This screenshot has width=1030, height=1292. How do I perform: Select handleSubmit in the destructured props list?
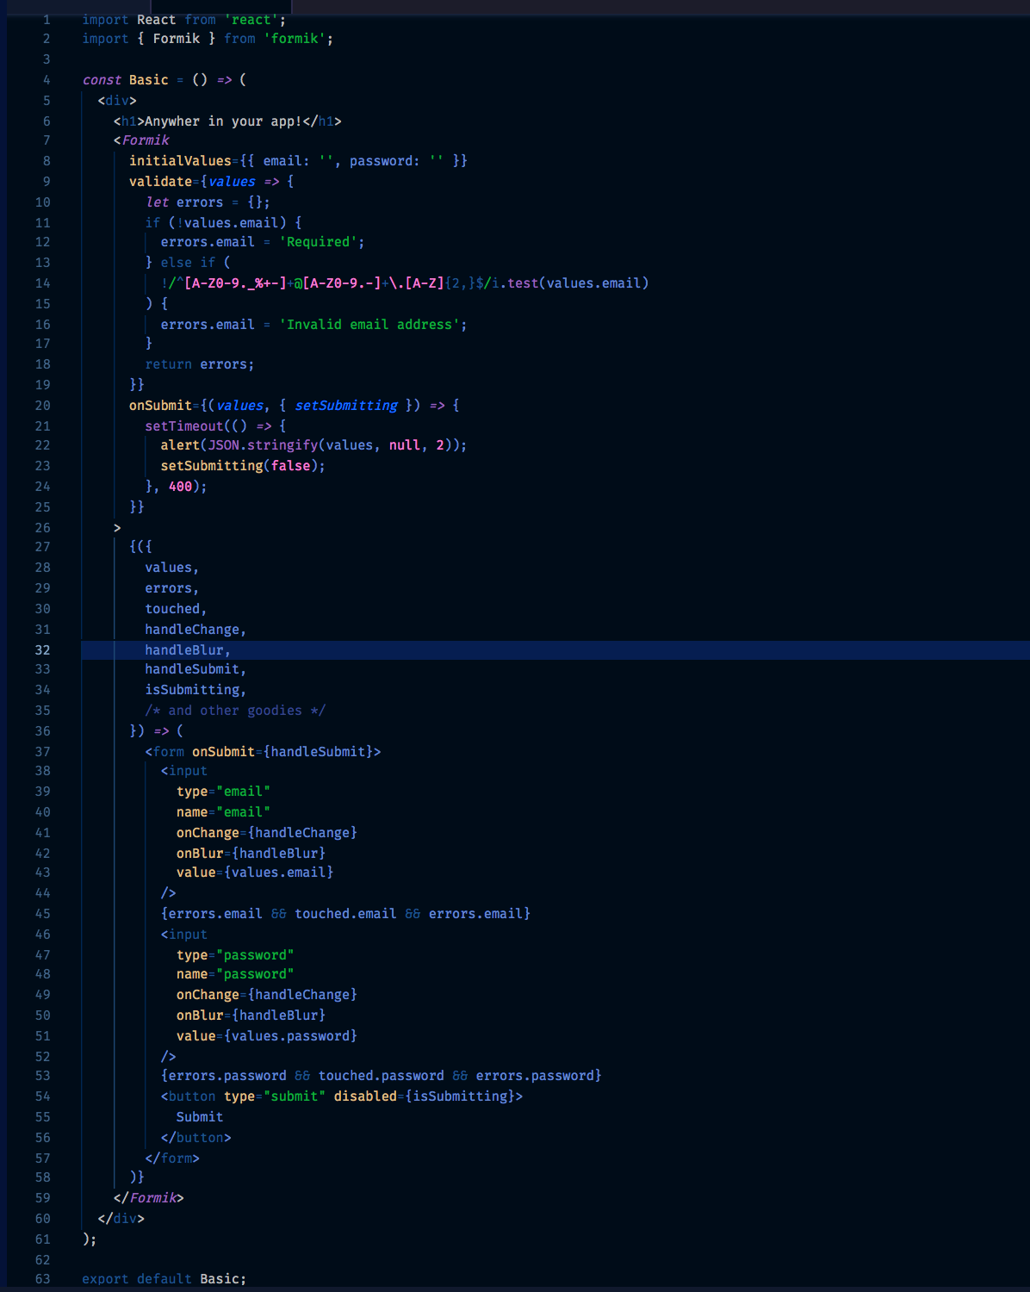(191, 669)
